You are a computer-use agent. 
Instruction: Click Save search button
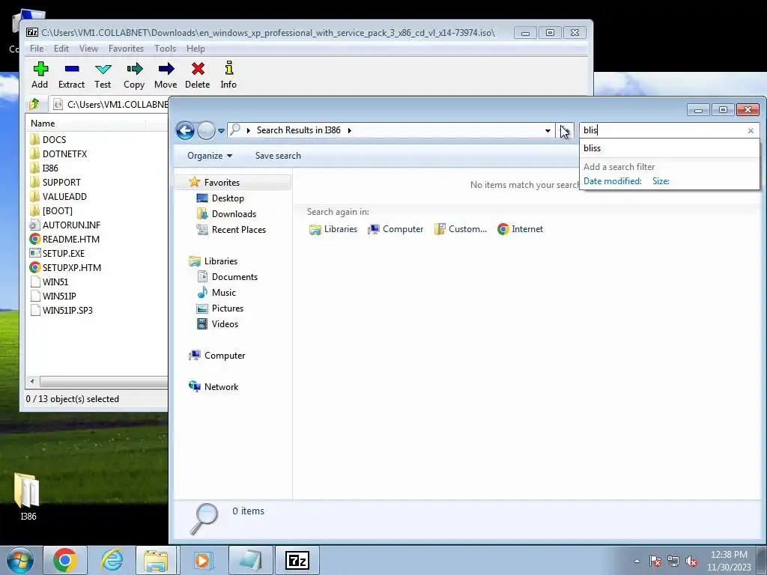tap(278, 156)
